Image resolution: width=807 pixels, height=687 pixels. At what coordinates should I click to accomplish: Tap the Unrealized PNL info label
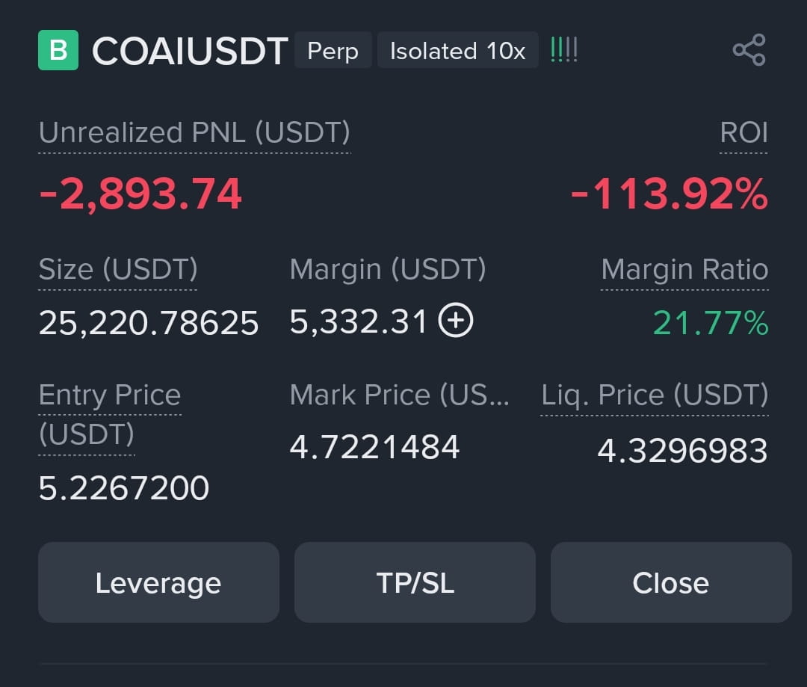click(195, 133)
